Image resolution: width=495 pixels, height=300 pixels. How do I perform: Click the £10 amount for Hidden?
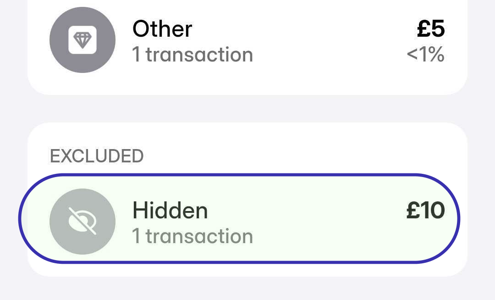425,210
